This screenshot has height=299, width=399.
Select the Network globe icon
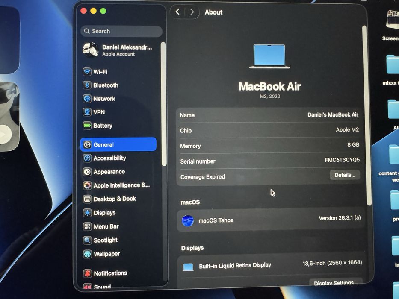pos(87,99)
